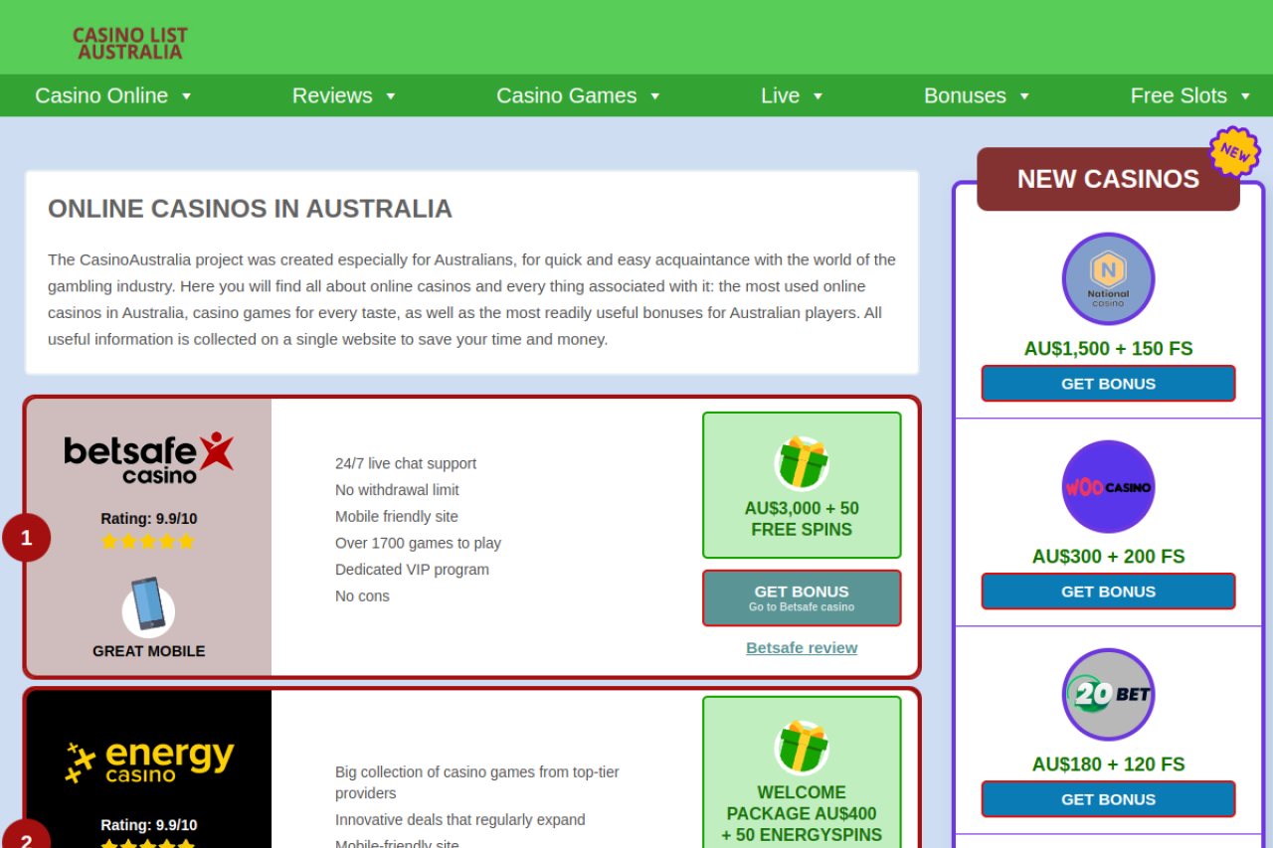
Task: Click the Woo Casino circular icon
Action: 1108,487
